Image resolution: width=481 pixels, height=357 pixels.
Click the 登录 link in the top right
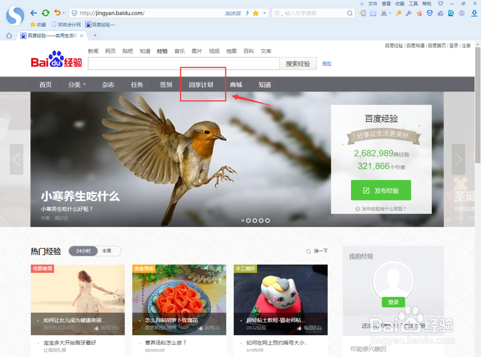click(x=454, y=45)
